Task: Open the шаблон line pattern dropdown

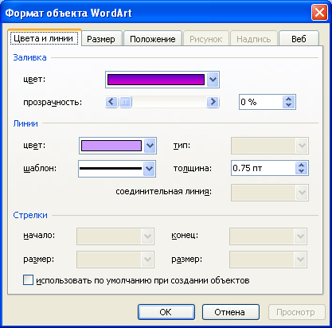Action: point(117,169)
